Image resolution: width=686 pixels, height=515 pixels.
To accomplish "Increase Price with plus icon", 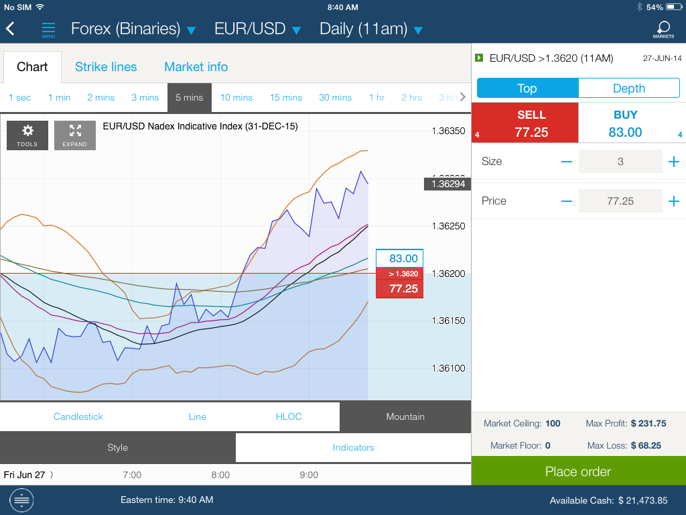I will 673,201.
